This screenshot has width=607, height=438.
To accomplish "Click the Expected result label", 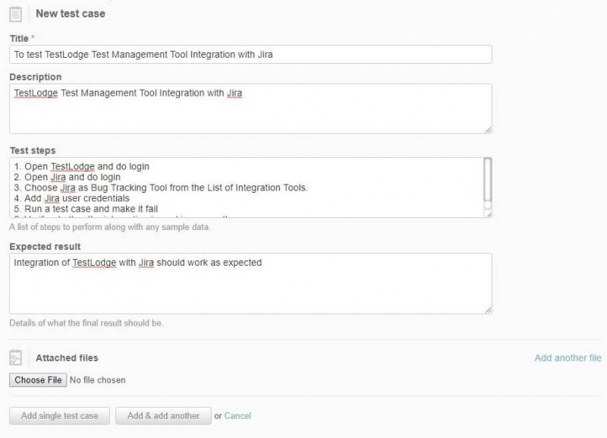I will [x=45, y=247].
